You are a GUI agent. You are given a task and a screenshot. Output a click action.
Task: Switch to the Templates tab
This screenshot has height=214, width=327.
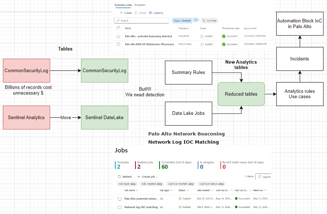(x=140, y=5)
